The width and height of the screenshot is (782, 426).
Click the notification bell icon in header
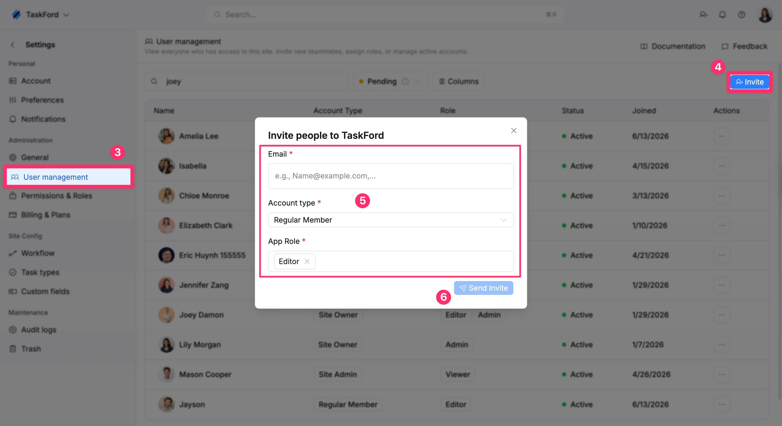(x=722, y=15)
